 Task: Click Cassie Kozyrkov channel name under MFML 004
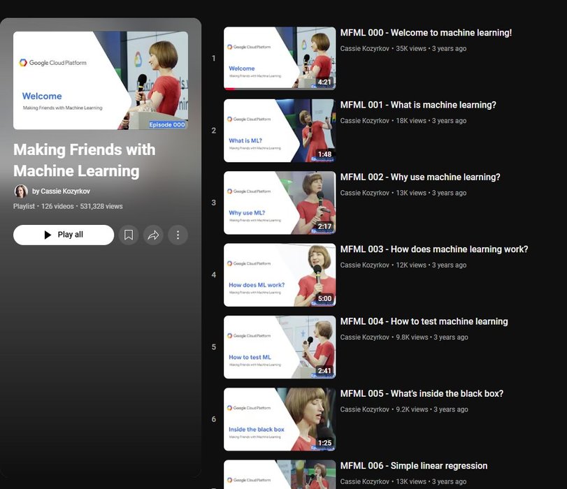click(364, 337)
